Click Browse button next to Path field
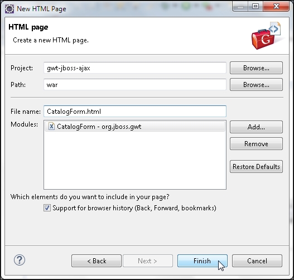294x280 pixels. [256, 85]
